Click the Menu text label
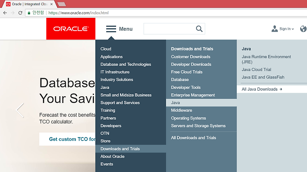 tap(126, 29)
